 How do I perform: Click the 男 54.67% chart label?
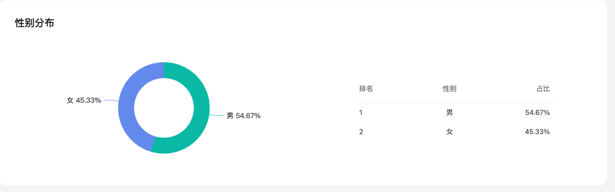[x=244, y=116]
